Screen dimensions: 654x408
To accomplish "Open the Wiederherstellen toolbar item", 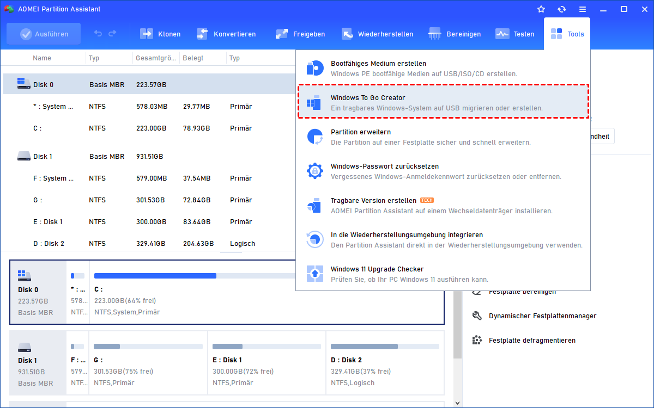I will click(377, 34).
